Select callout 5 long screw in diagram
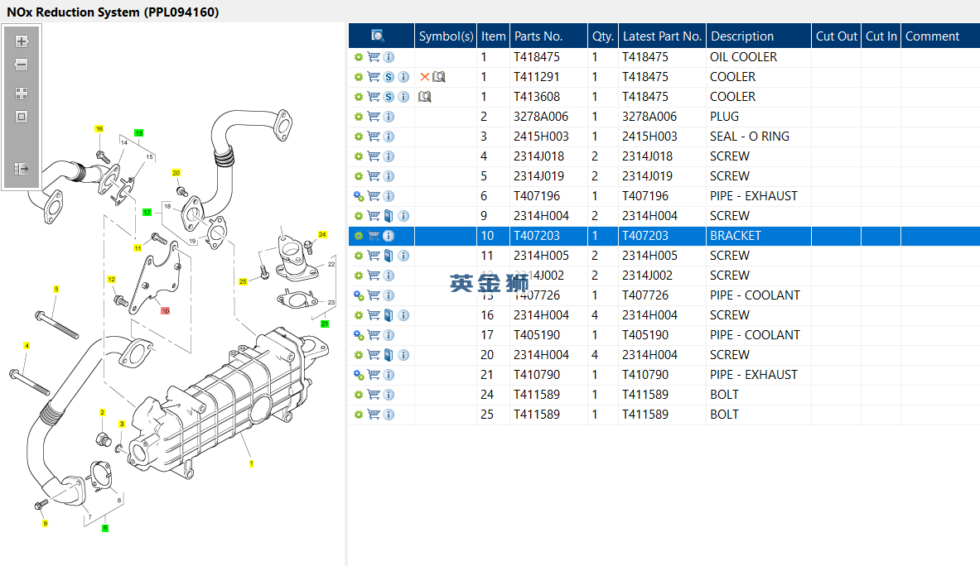Image resolution: width=980 pixels, height=566 pixels. coord(56,289)
